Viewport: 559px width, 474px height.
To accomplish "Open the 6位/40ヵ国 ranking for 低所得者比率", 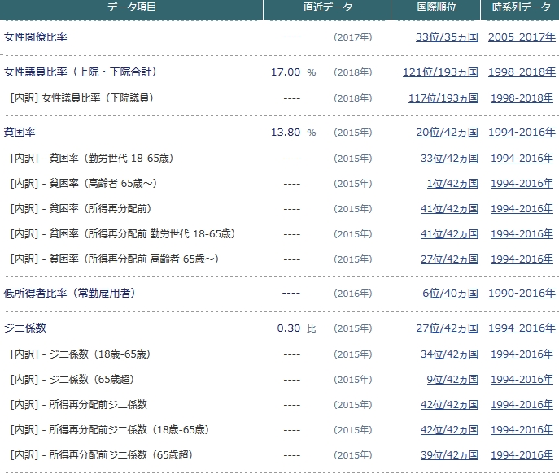I will [449, 294].
